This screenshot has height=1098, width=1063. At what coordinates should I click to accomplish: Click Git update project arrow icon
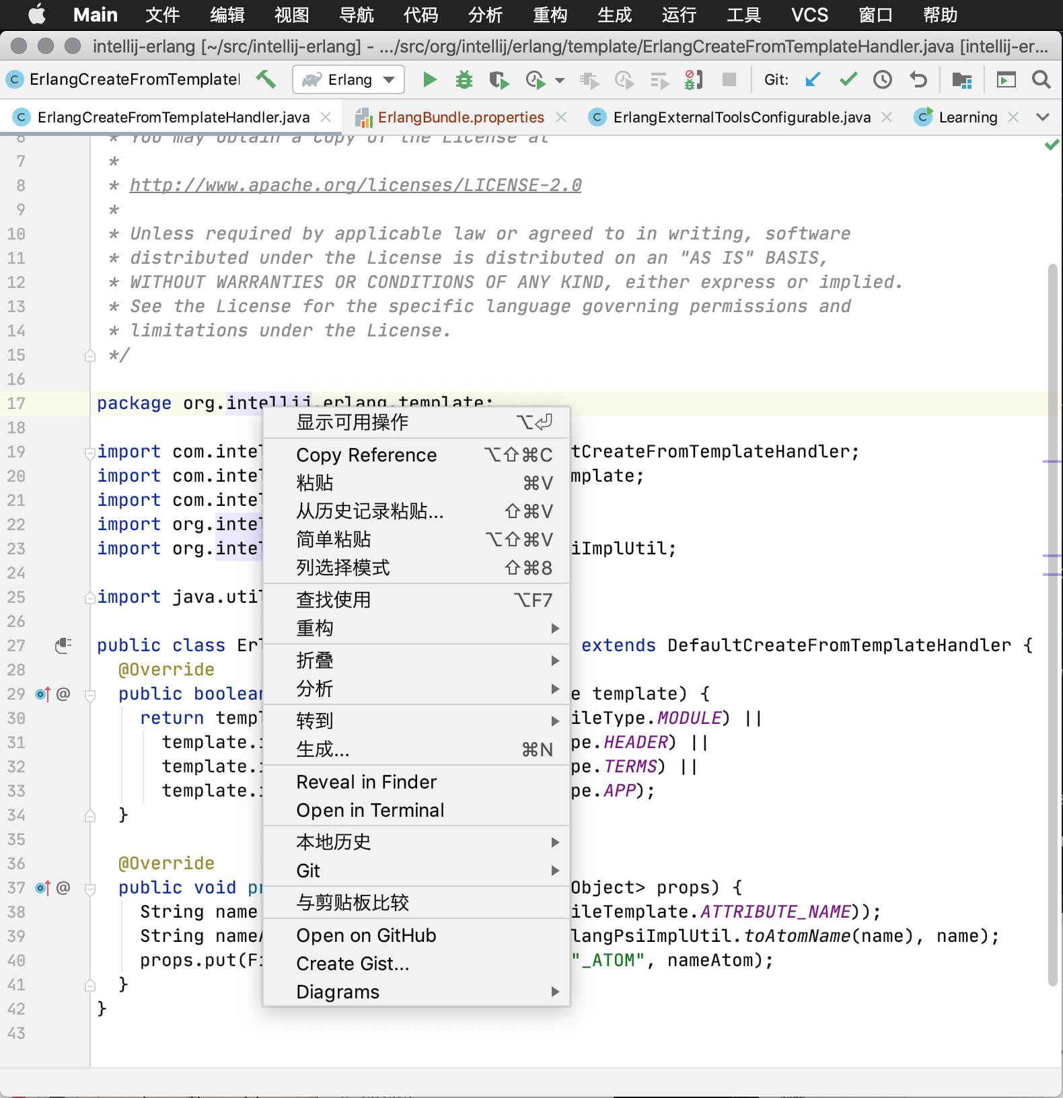[x=813, y=80]
